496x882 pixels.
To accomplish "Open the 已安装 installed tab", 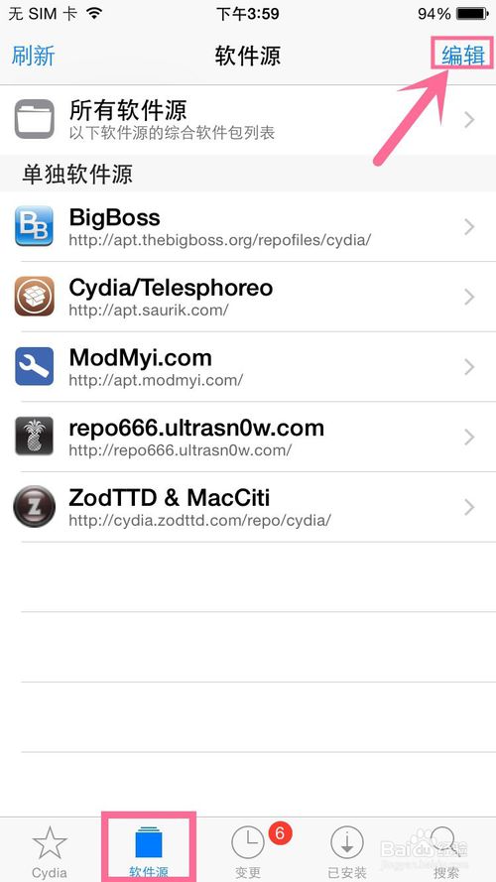I will [x=347, y=851].
